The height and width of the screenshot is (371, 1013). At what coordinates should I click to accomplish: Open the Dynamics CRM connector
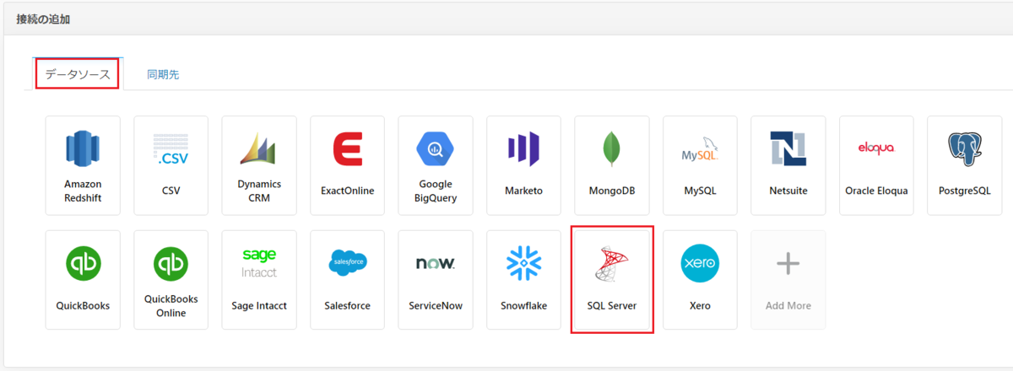click(x=259, y=165)
